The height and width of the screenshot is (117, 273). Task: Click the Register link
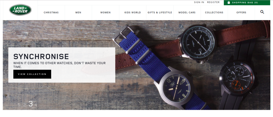[213, 2]
